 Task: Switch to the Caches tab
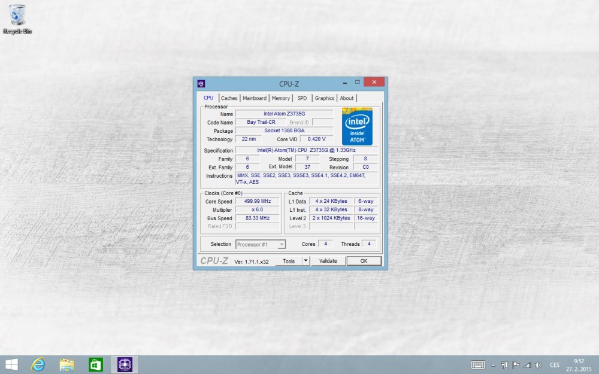tap(229, 98)
